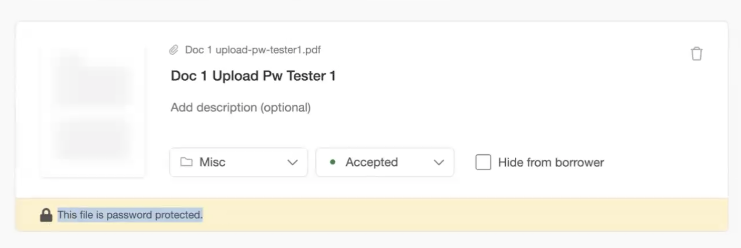The width and height of the screenshot is (741, 248).
Task: Click the lock icon in the yellow banner
Action: point(46,215)
